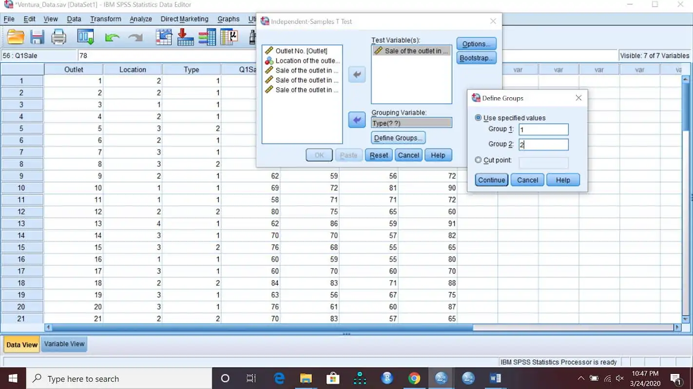Click the Type(? ?) grouping variable field

tap(411, 123)
